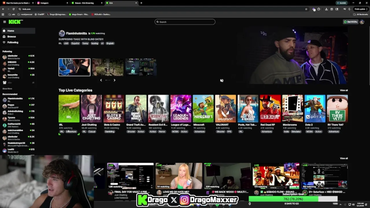Expand Show More in Following list

tap(7, 89)
